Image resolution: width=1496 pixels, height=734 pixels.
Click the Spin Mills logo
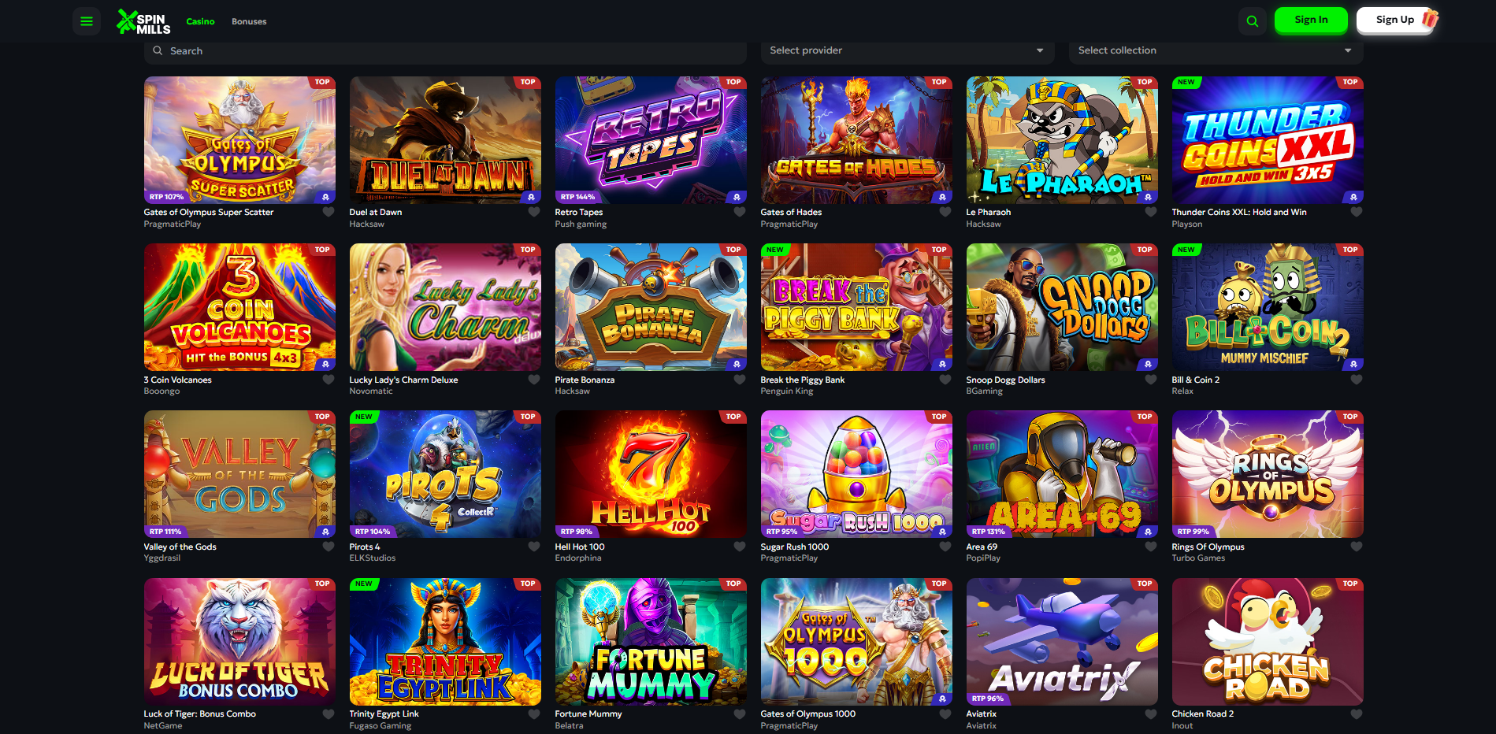(143, 21)
